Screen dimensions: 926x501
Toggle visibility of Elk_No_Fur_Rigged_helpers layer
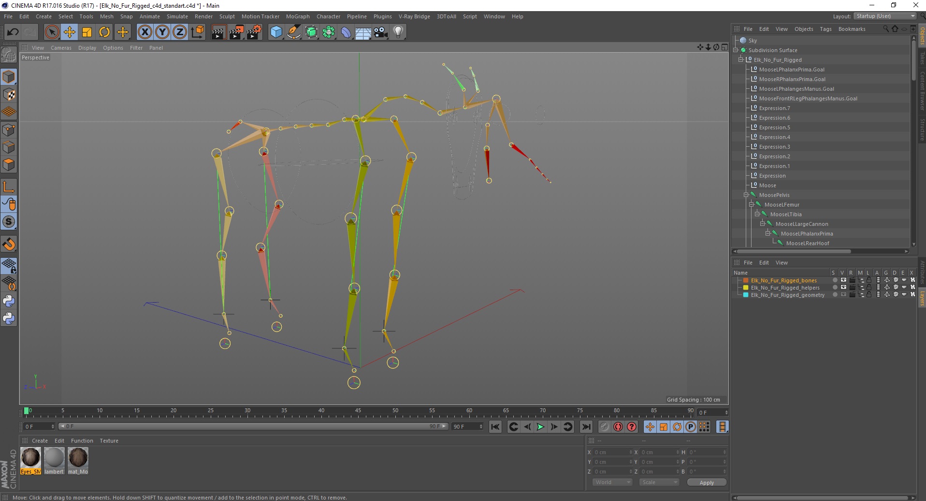pyautogui.click(x=843, y=287)
